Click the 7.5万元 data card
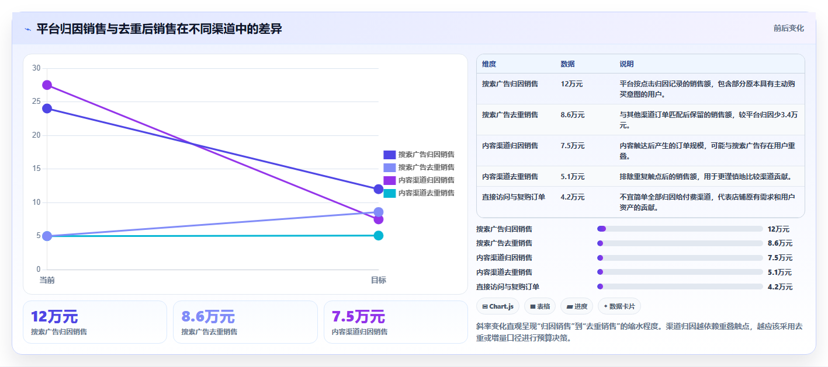The image size is (828, 367). click(x=396, y=322)
